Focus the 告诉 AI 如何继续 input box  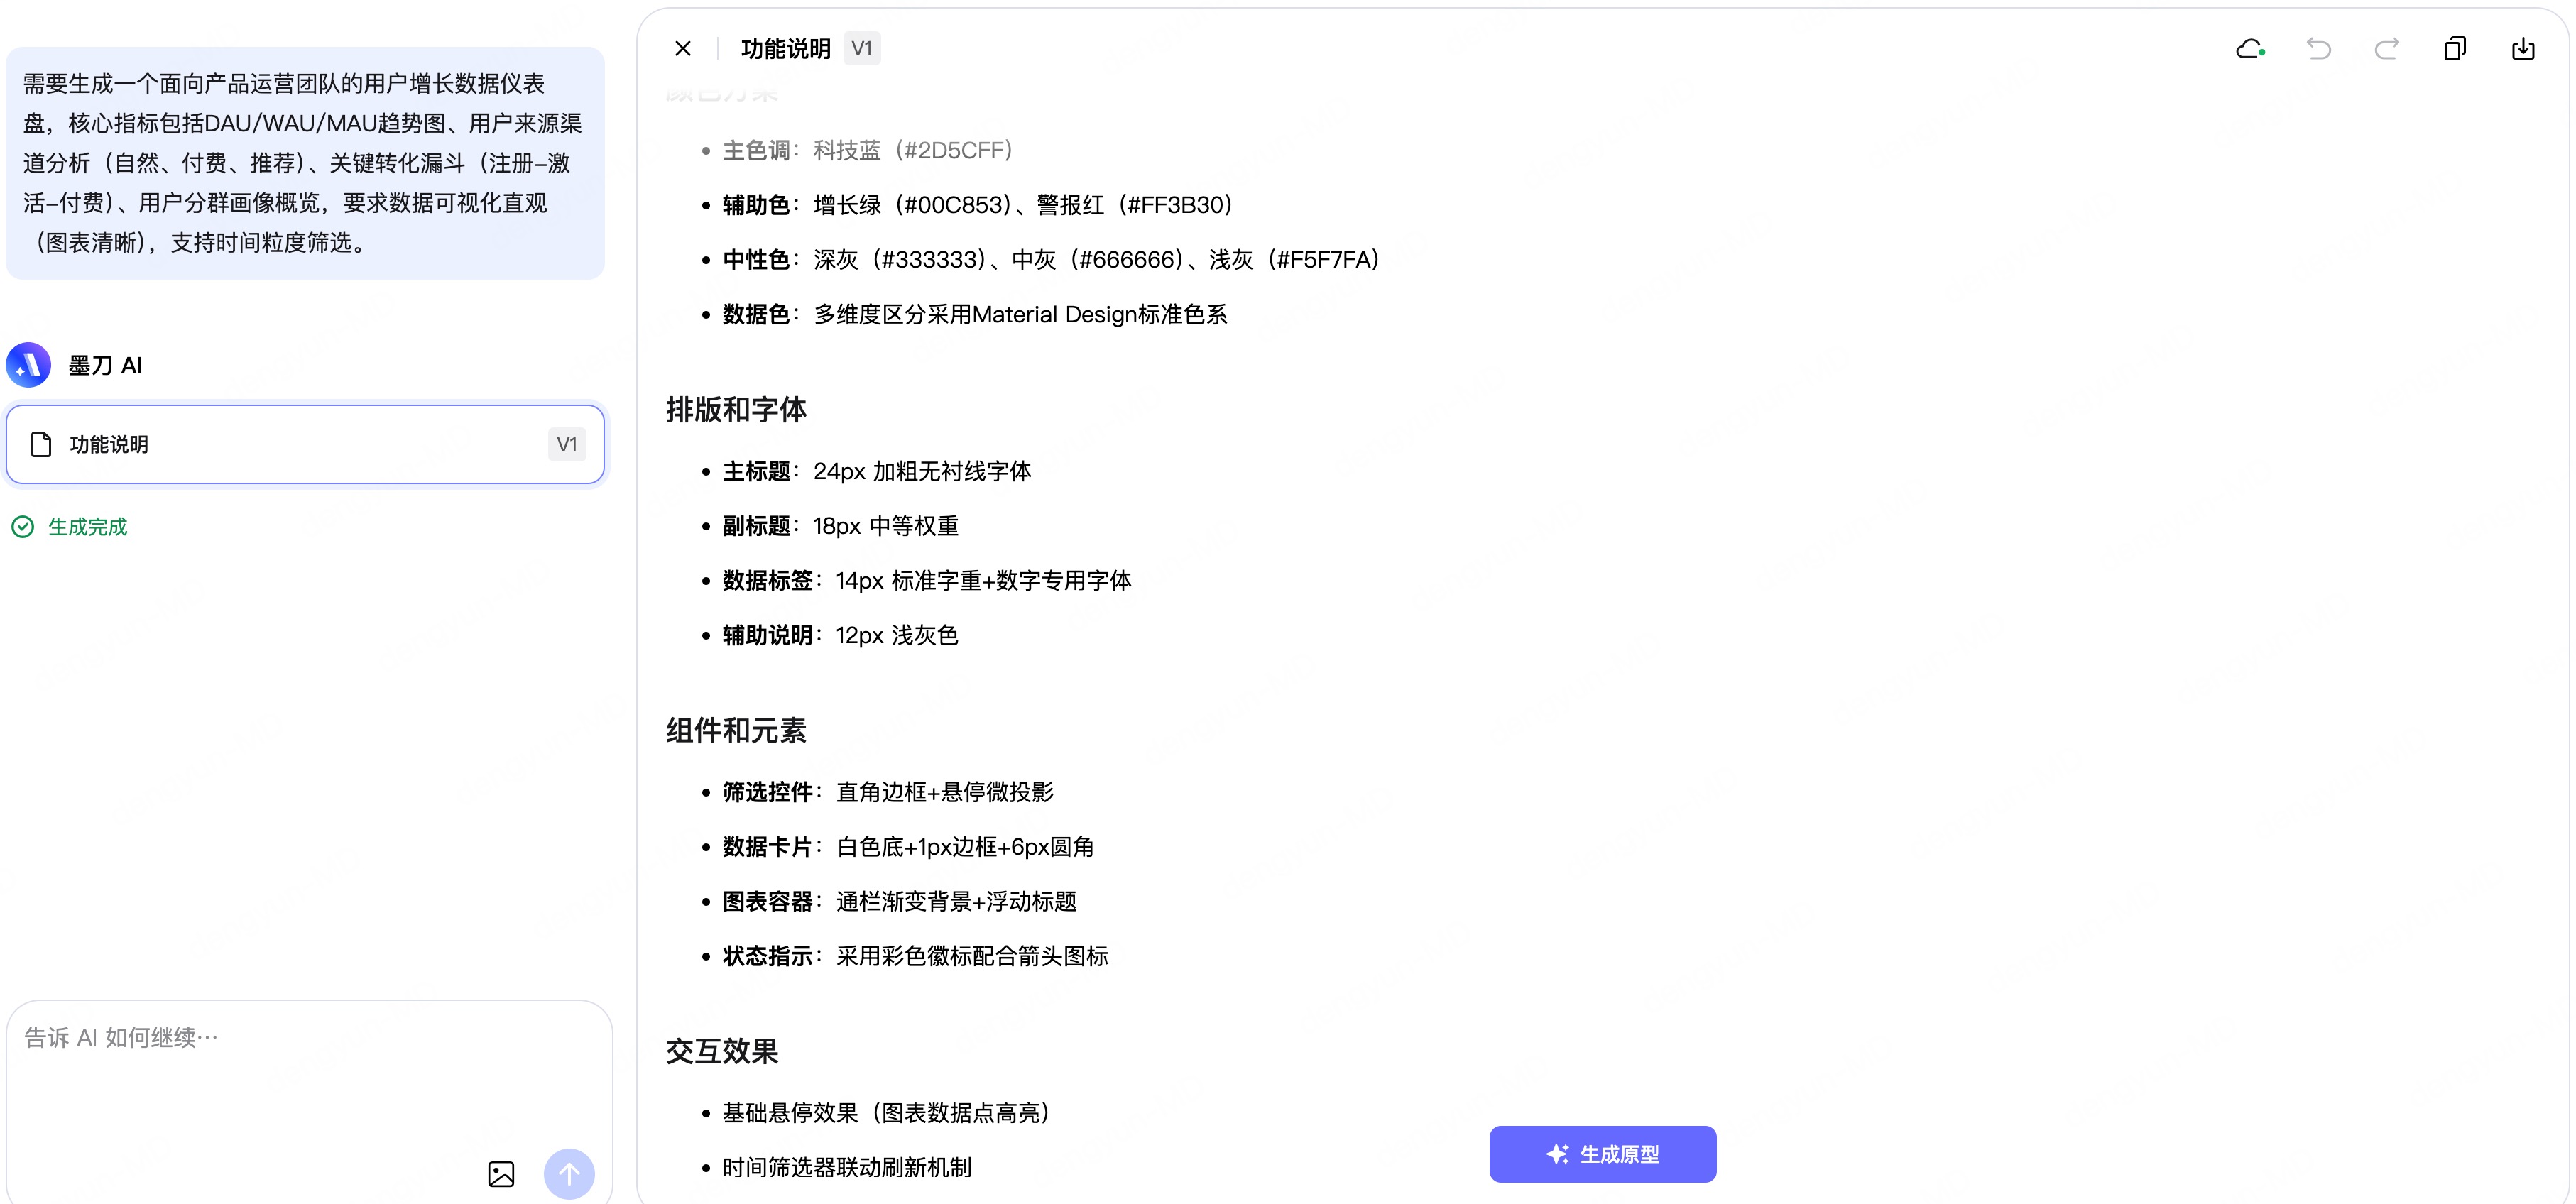point(309,1038)
